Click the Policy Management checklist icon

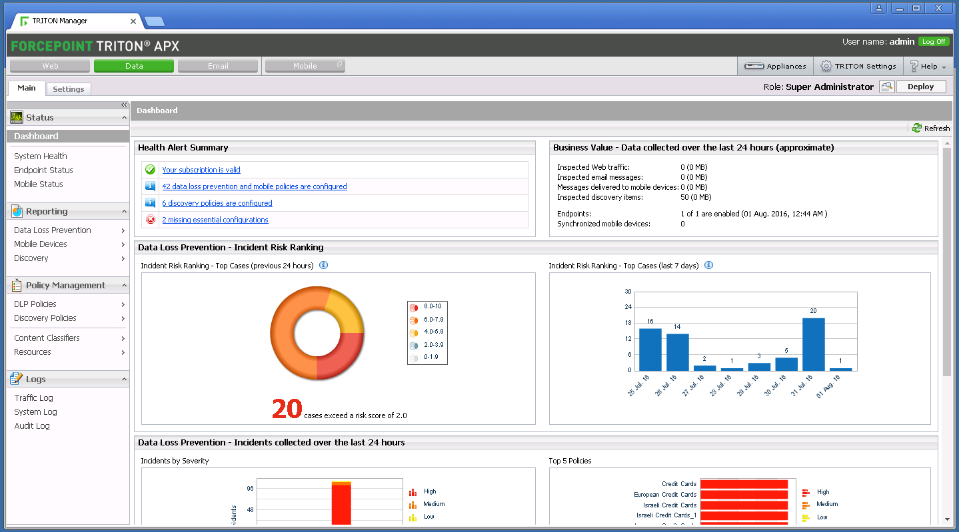17,285
